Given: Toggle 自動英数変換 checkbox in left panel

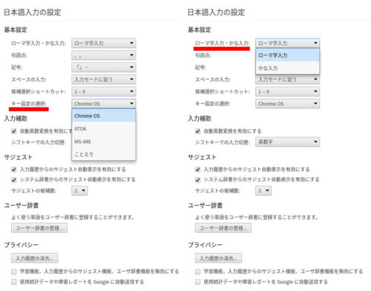Looking at the screenshot, I should [14, 131].
